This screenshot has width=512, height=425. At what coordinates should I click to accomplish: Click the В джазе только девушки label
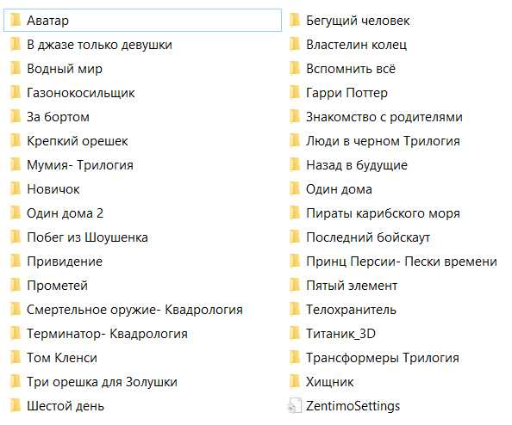[99, 45]
